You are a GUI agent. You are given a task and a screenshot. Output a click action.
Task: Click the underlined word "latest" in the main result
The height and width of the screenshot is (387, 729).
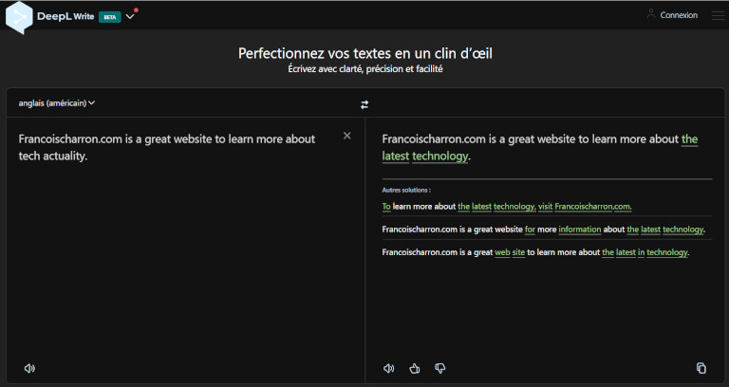pyautogui.click(x=396, y=157)
